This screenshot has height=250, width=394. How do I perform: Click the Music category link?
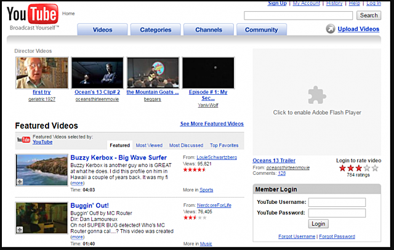tap(206, 244)
